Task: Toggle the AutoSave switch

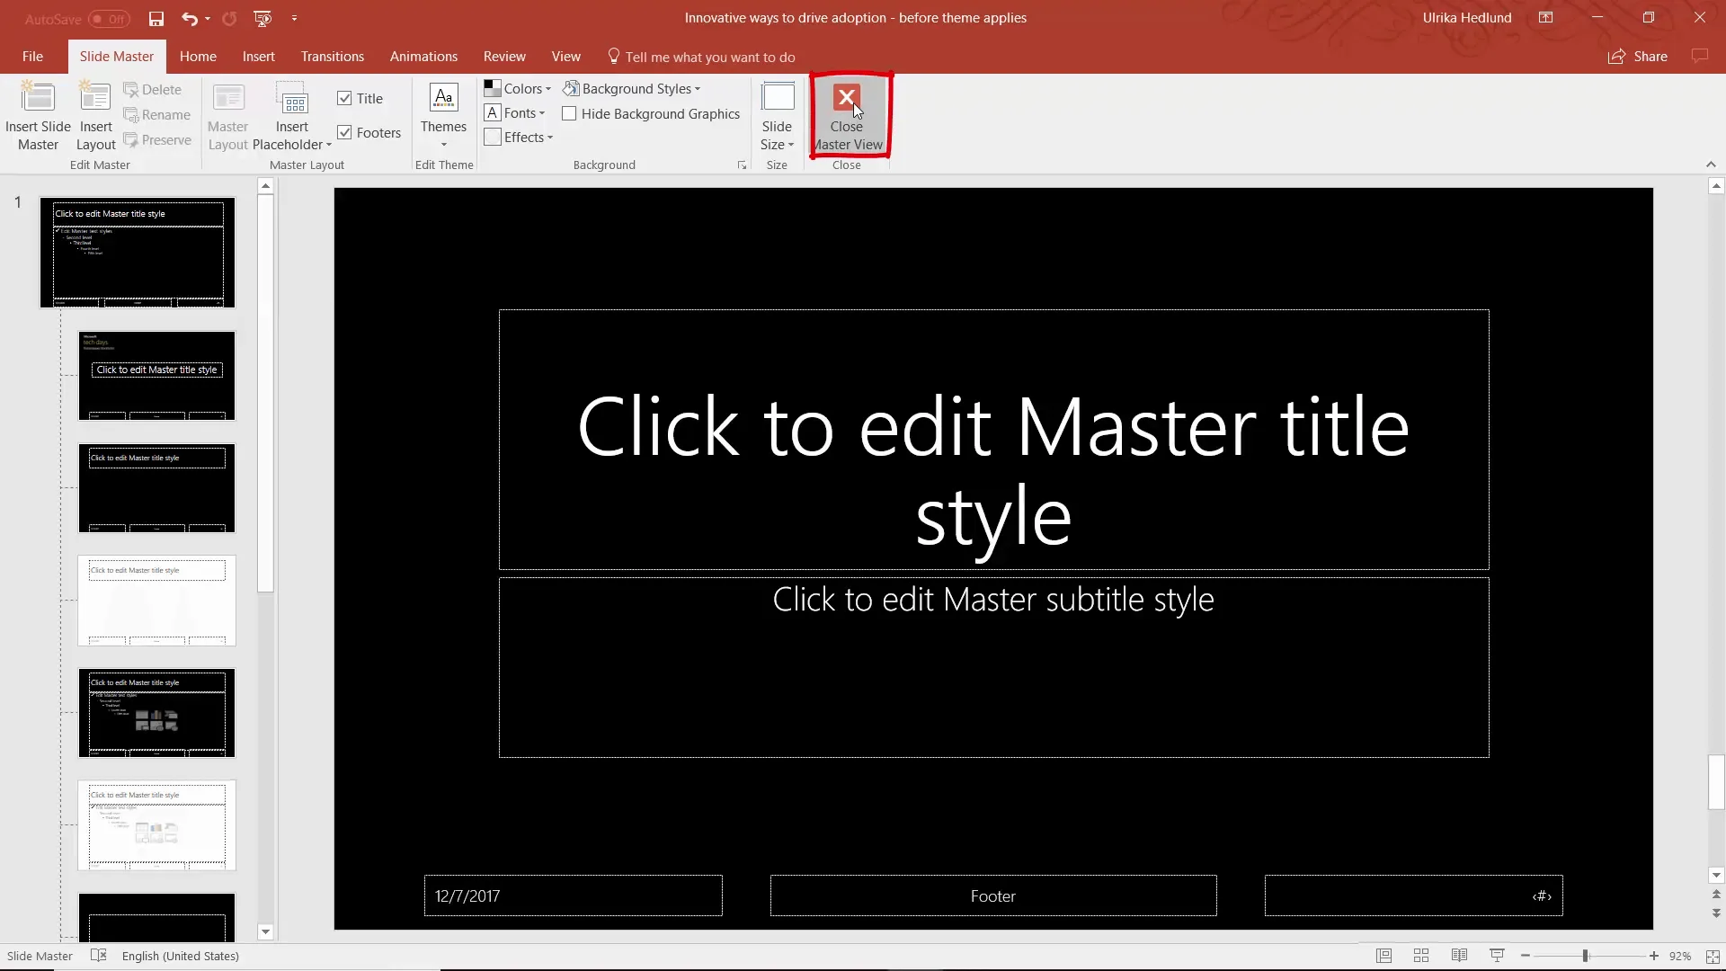Action: [109, 19]
